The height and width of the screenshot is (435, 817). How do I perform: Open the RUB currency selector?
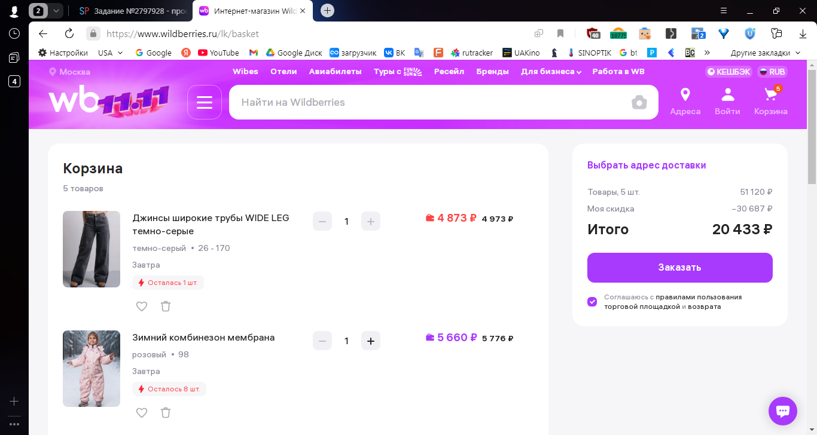click(772, 72)
